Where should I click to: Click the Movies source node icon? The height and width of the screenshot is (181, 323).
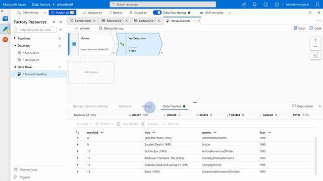(x=74, y=44)
